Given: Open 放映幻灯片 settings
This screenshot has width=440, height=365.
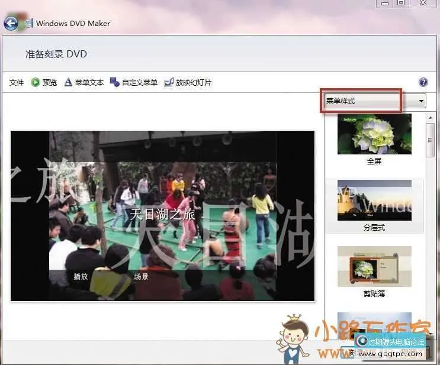Looking at the screenshot, I should pyautogui.click(x=188, y=82).
